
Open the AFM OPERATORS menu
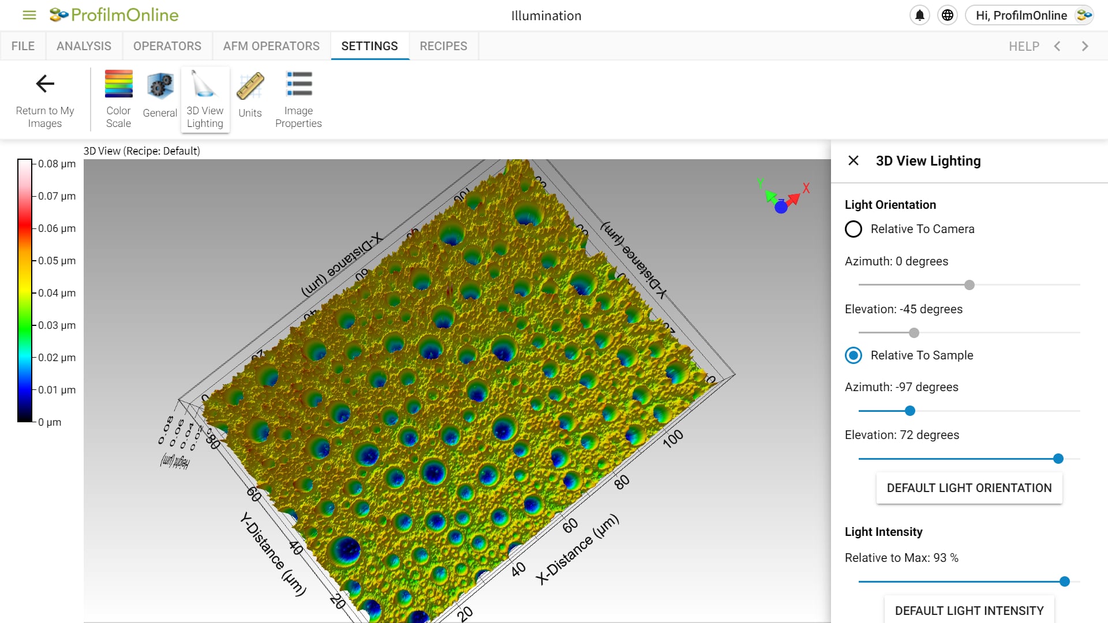coord(272,46)
